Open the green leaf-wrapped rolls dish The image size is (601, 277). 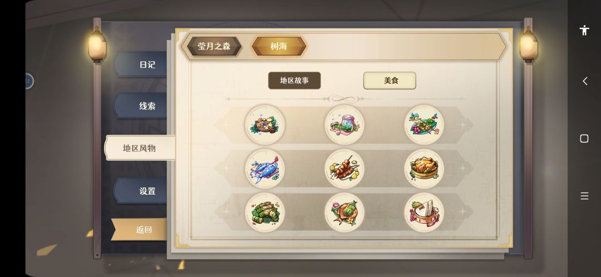tap(265, 212)
